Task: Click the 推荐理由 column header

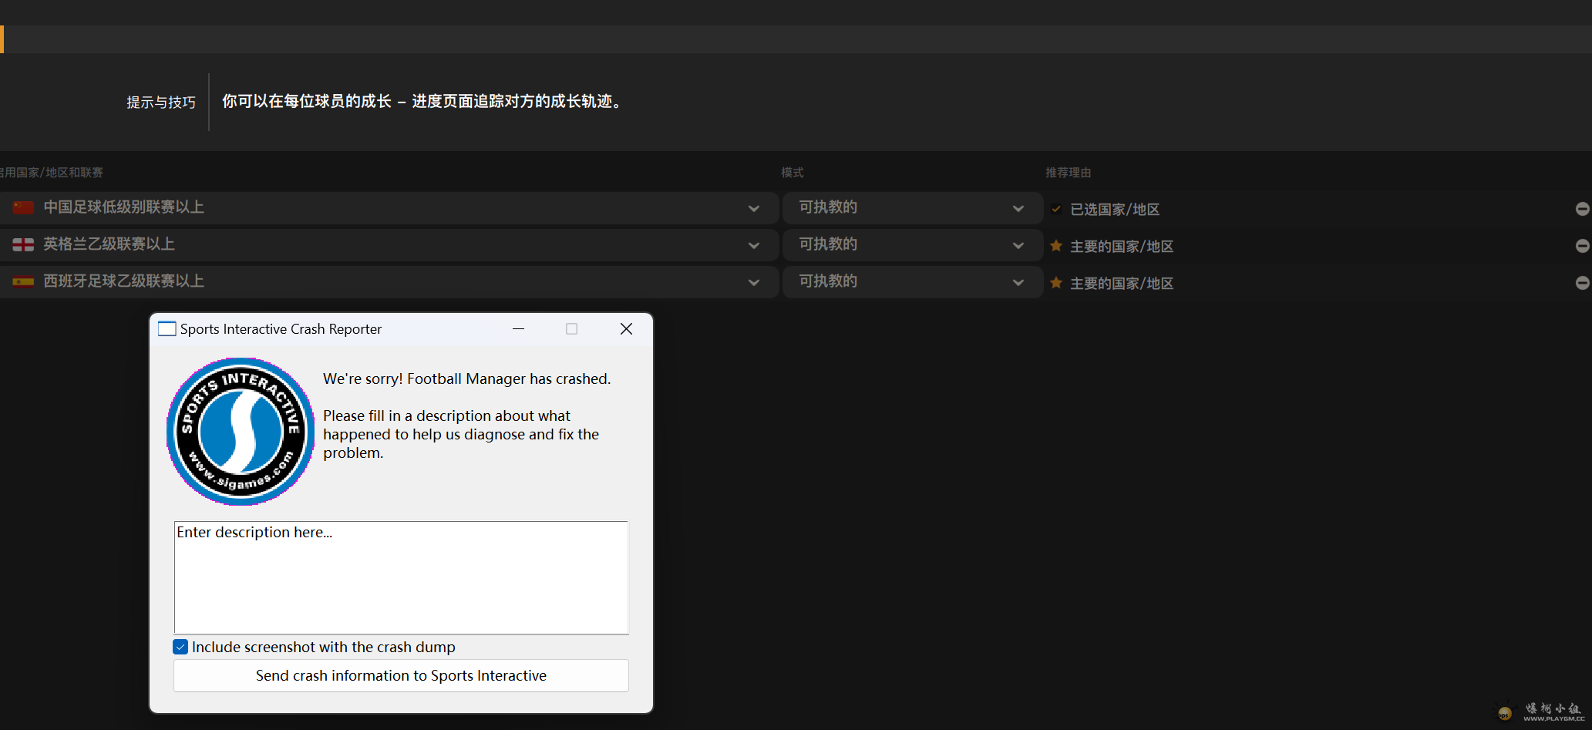Action: point(1069,173)
